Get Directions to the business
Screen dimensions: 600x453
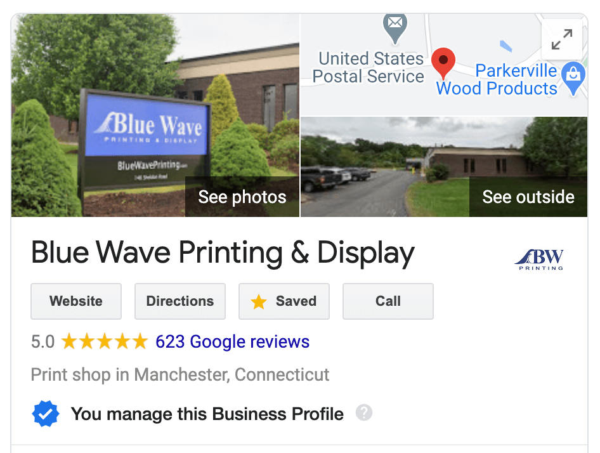[180, 301]
